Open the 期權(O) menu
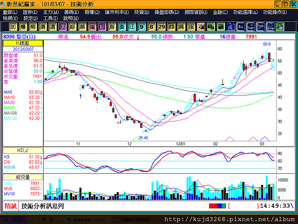 coord(92,12)
